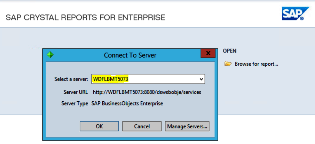Click the SAP BusinessObjects Enterprise server type text
This screenshot has height=144, width=315.
coord(127,103)
